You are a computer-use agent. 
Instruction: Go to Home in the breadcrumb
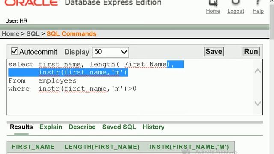(10, 34)
